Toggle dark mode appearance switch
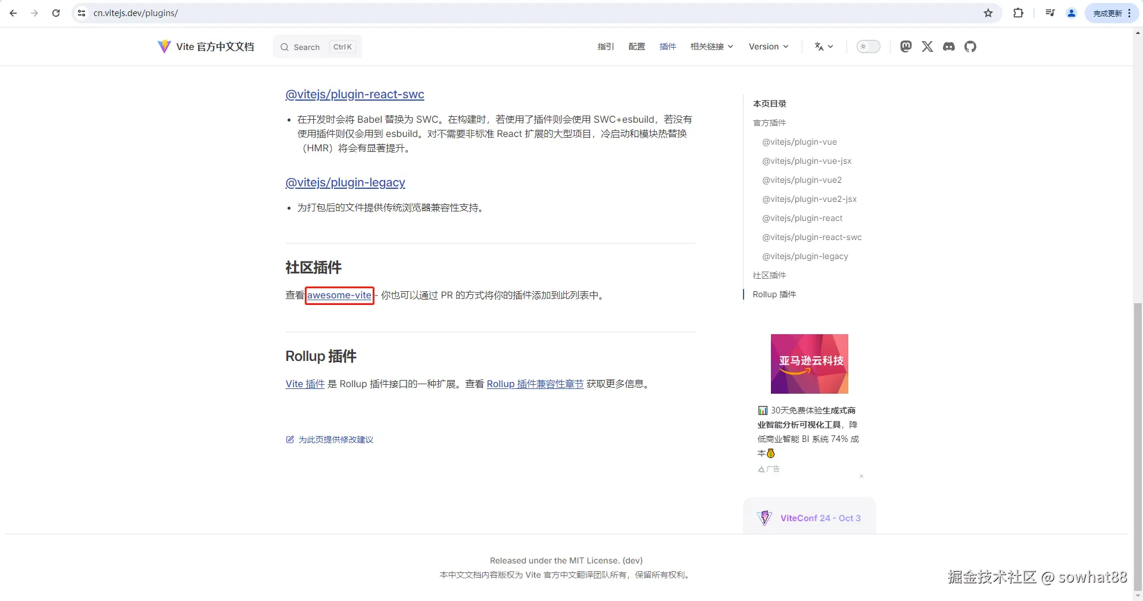 (x=868, y=46)
